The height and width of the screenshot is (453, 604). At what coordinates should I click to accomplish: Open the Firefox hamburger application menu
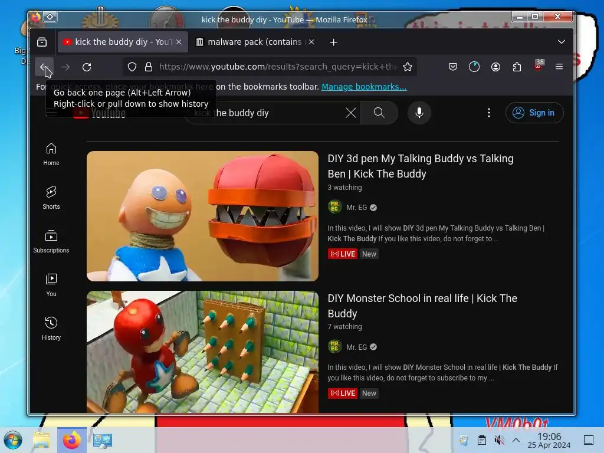559,67
